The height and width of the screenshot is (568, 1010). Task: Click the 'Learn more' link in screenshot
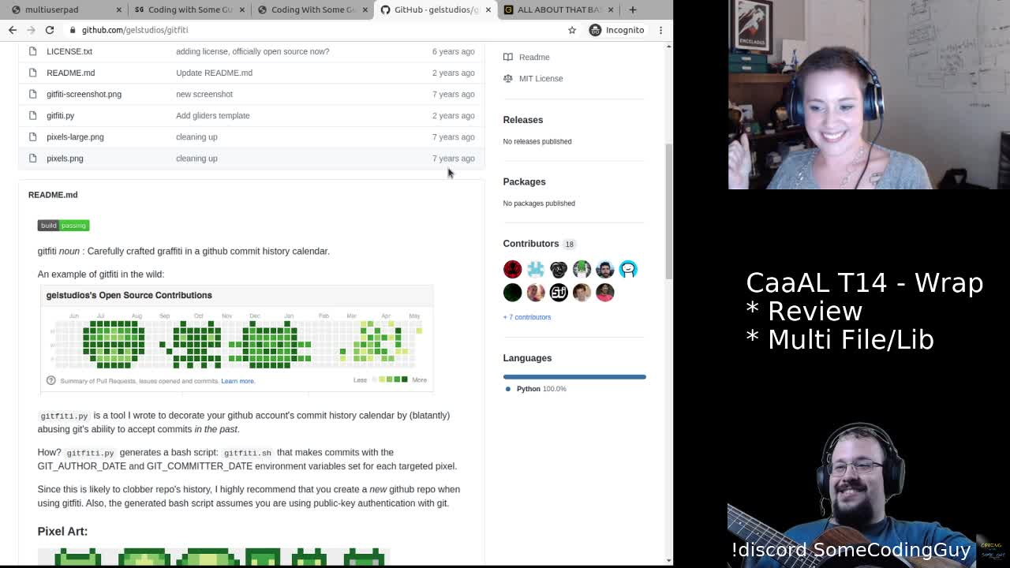pyautogui.click(x=238, y=381)
